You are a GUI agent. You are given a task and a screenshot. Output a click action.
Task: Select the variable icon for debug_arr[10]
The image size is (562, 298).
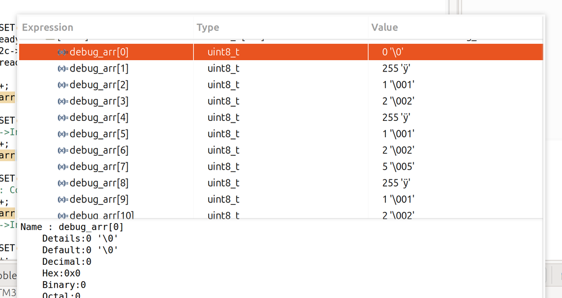pos(63,215)
